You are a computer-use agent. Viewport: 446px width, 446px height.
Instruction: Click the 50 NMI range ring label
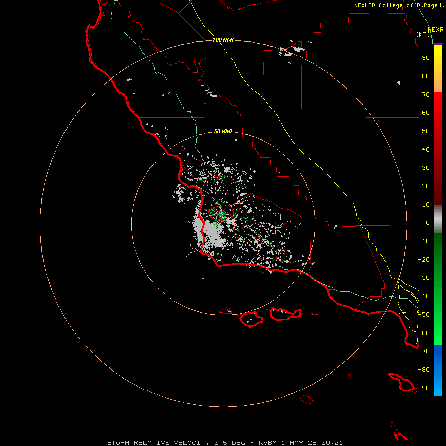pos(223,131)
